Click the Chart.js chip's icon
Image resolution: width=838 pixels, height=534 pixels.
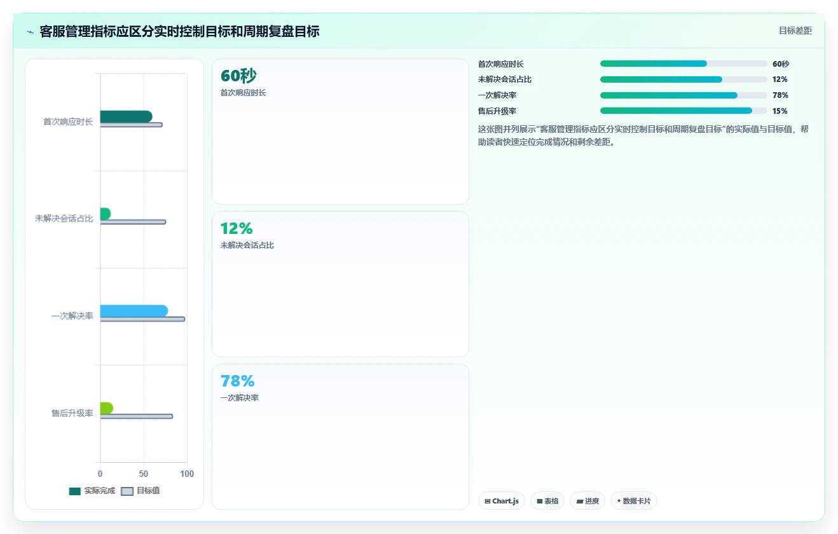click(x=488, y=502)
